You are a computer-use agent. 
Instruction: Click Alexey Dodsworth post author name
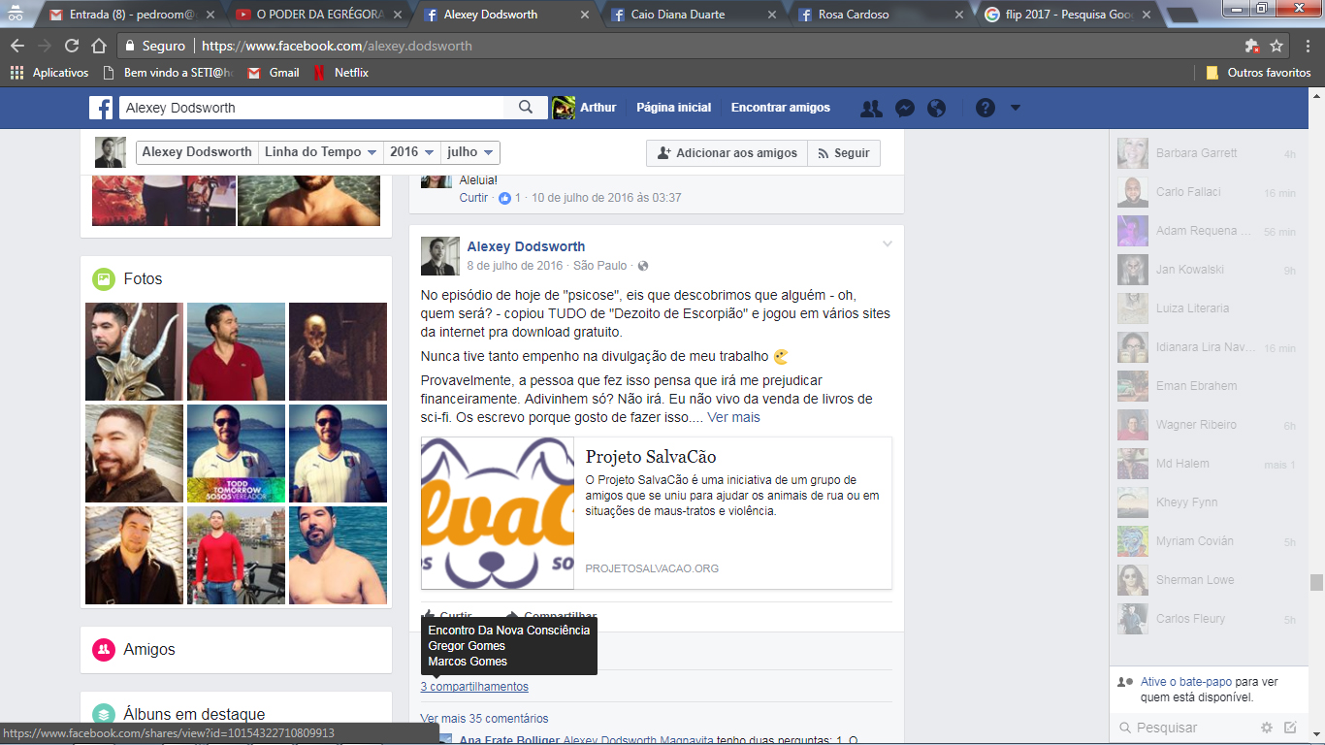[526, 246]
